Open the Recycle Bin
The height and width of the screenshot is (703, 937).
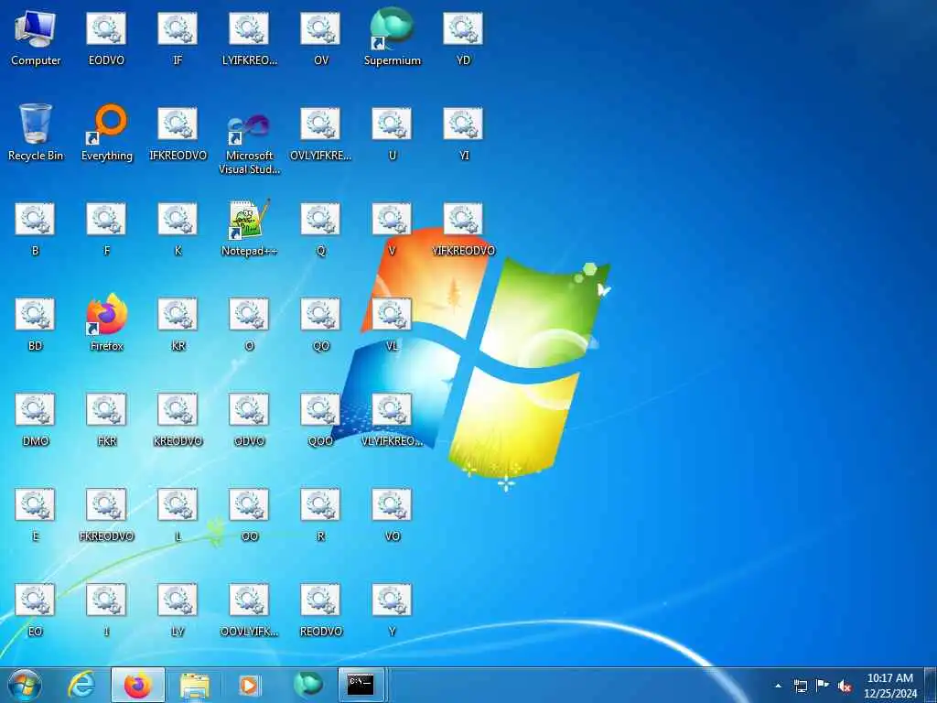click(36, 133)
